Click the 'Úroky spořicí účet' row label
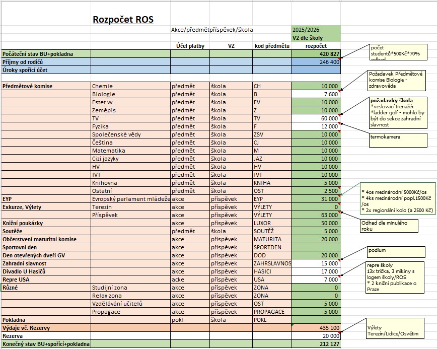Screen dimensions: 437x349 [x=45, y=70]
